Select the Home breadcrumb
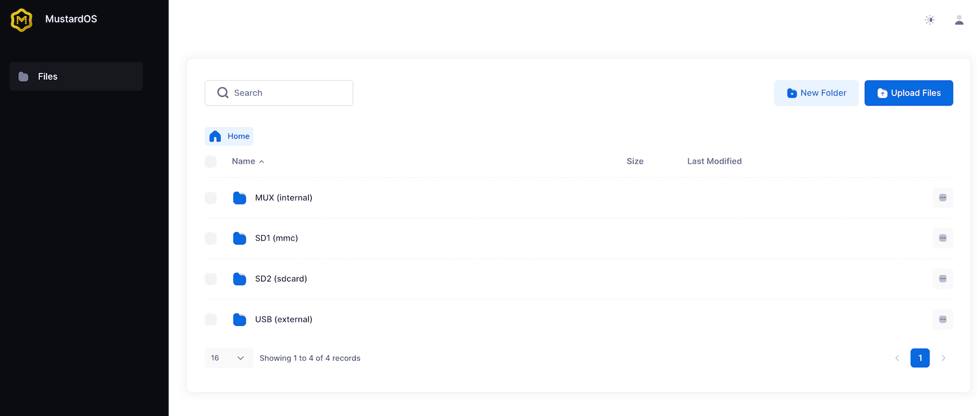This screenshot has width=977, height=416. [x=229, y=136]
